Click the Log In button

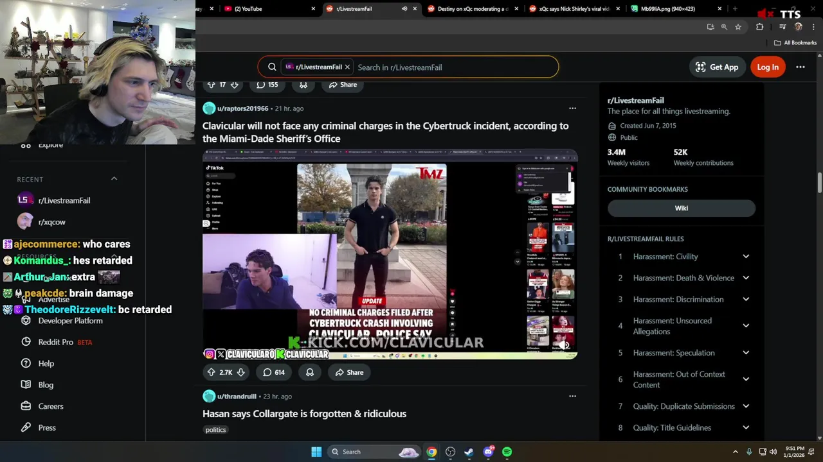pos(768,67)
